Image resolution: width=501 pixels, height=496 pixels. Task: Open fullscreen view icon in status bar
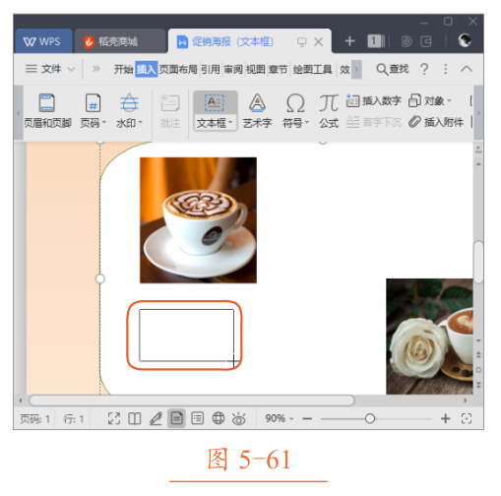(x=114, y=418)
